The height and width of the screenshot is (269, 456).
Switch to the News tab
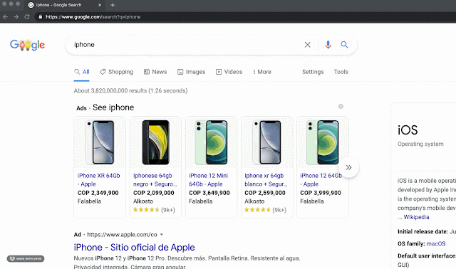point(155,72)
